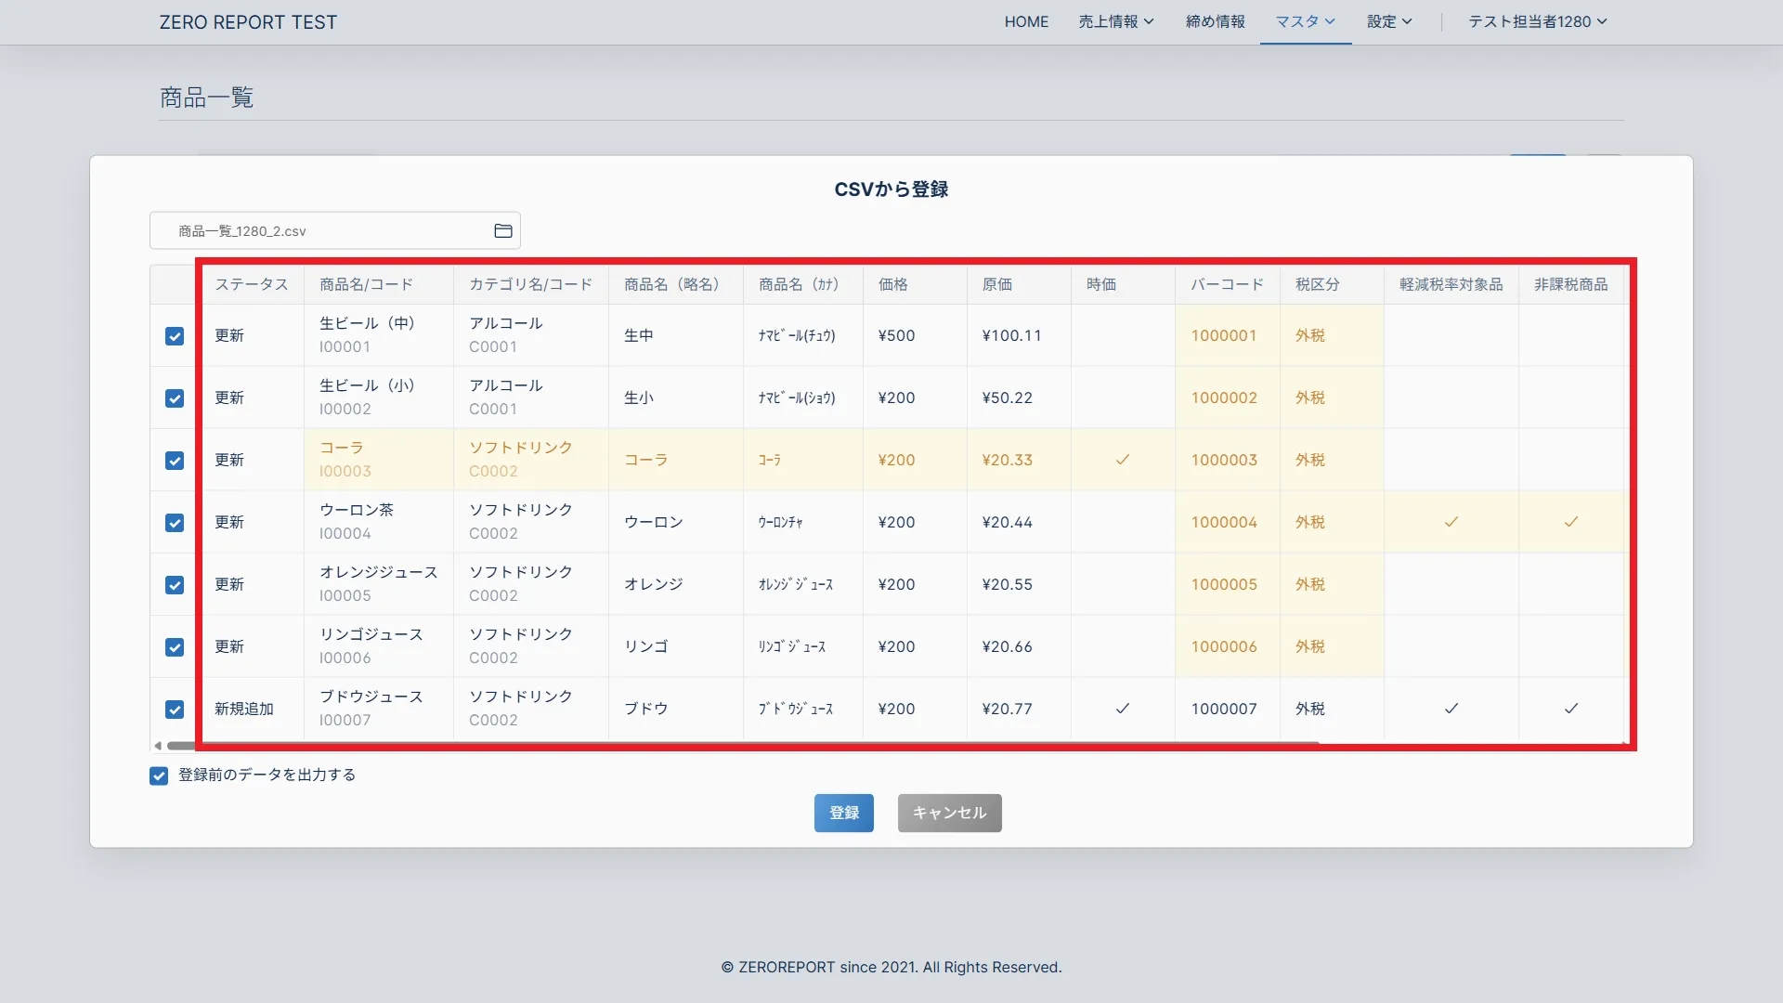Expand the テスト担当者1280 user menu
Viewport: 1783px width, 1003px height.
(1537, 21)
